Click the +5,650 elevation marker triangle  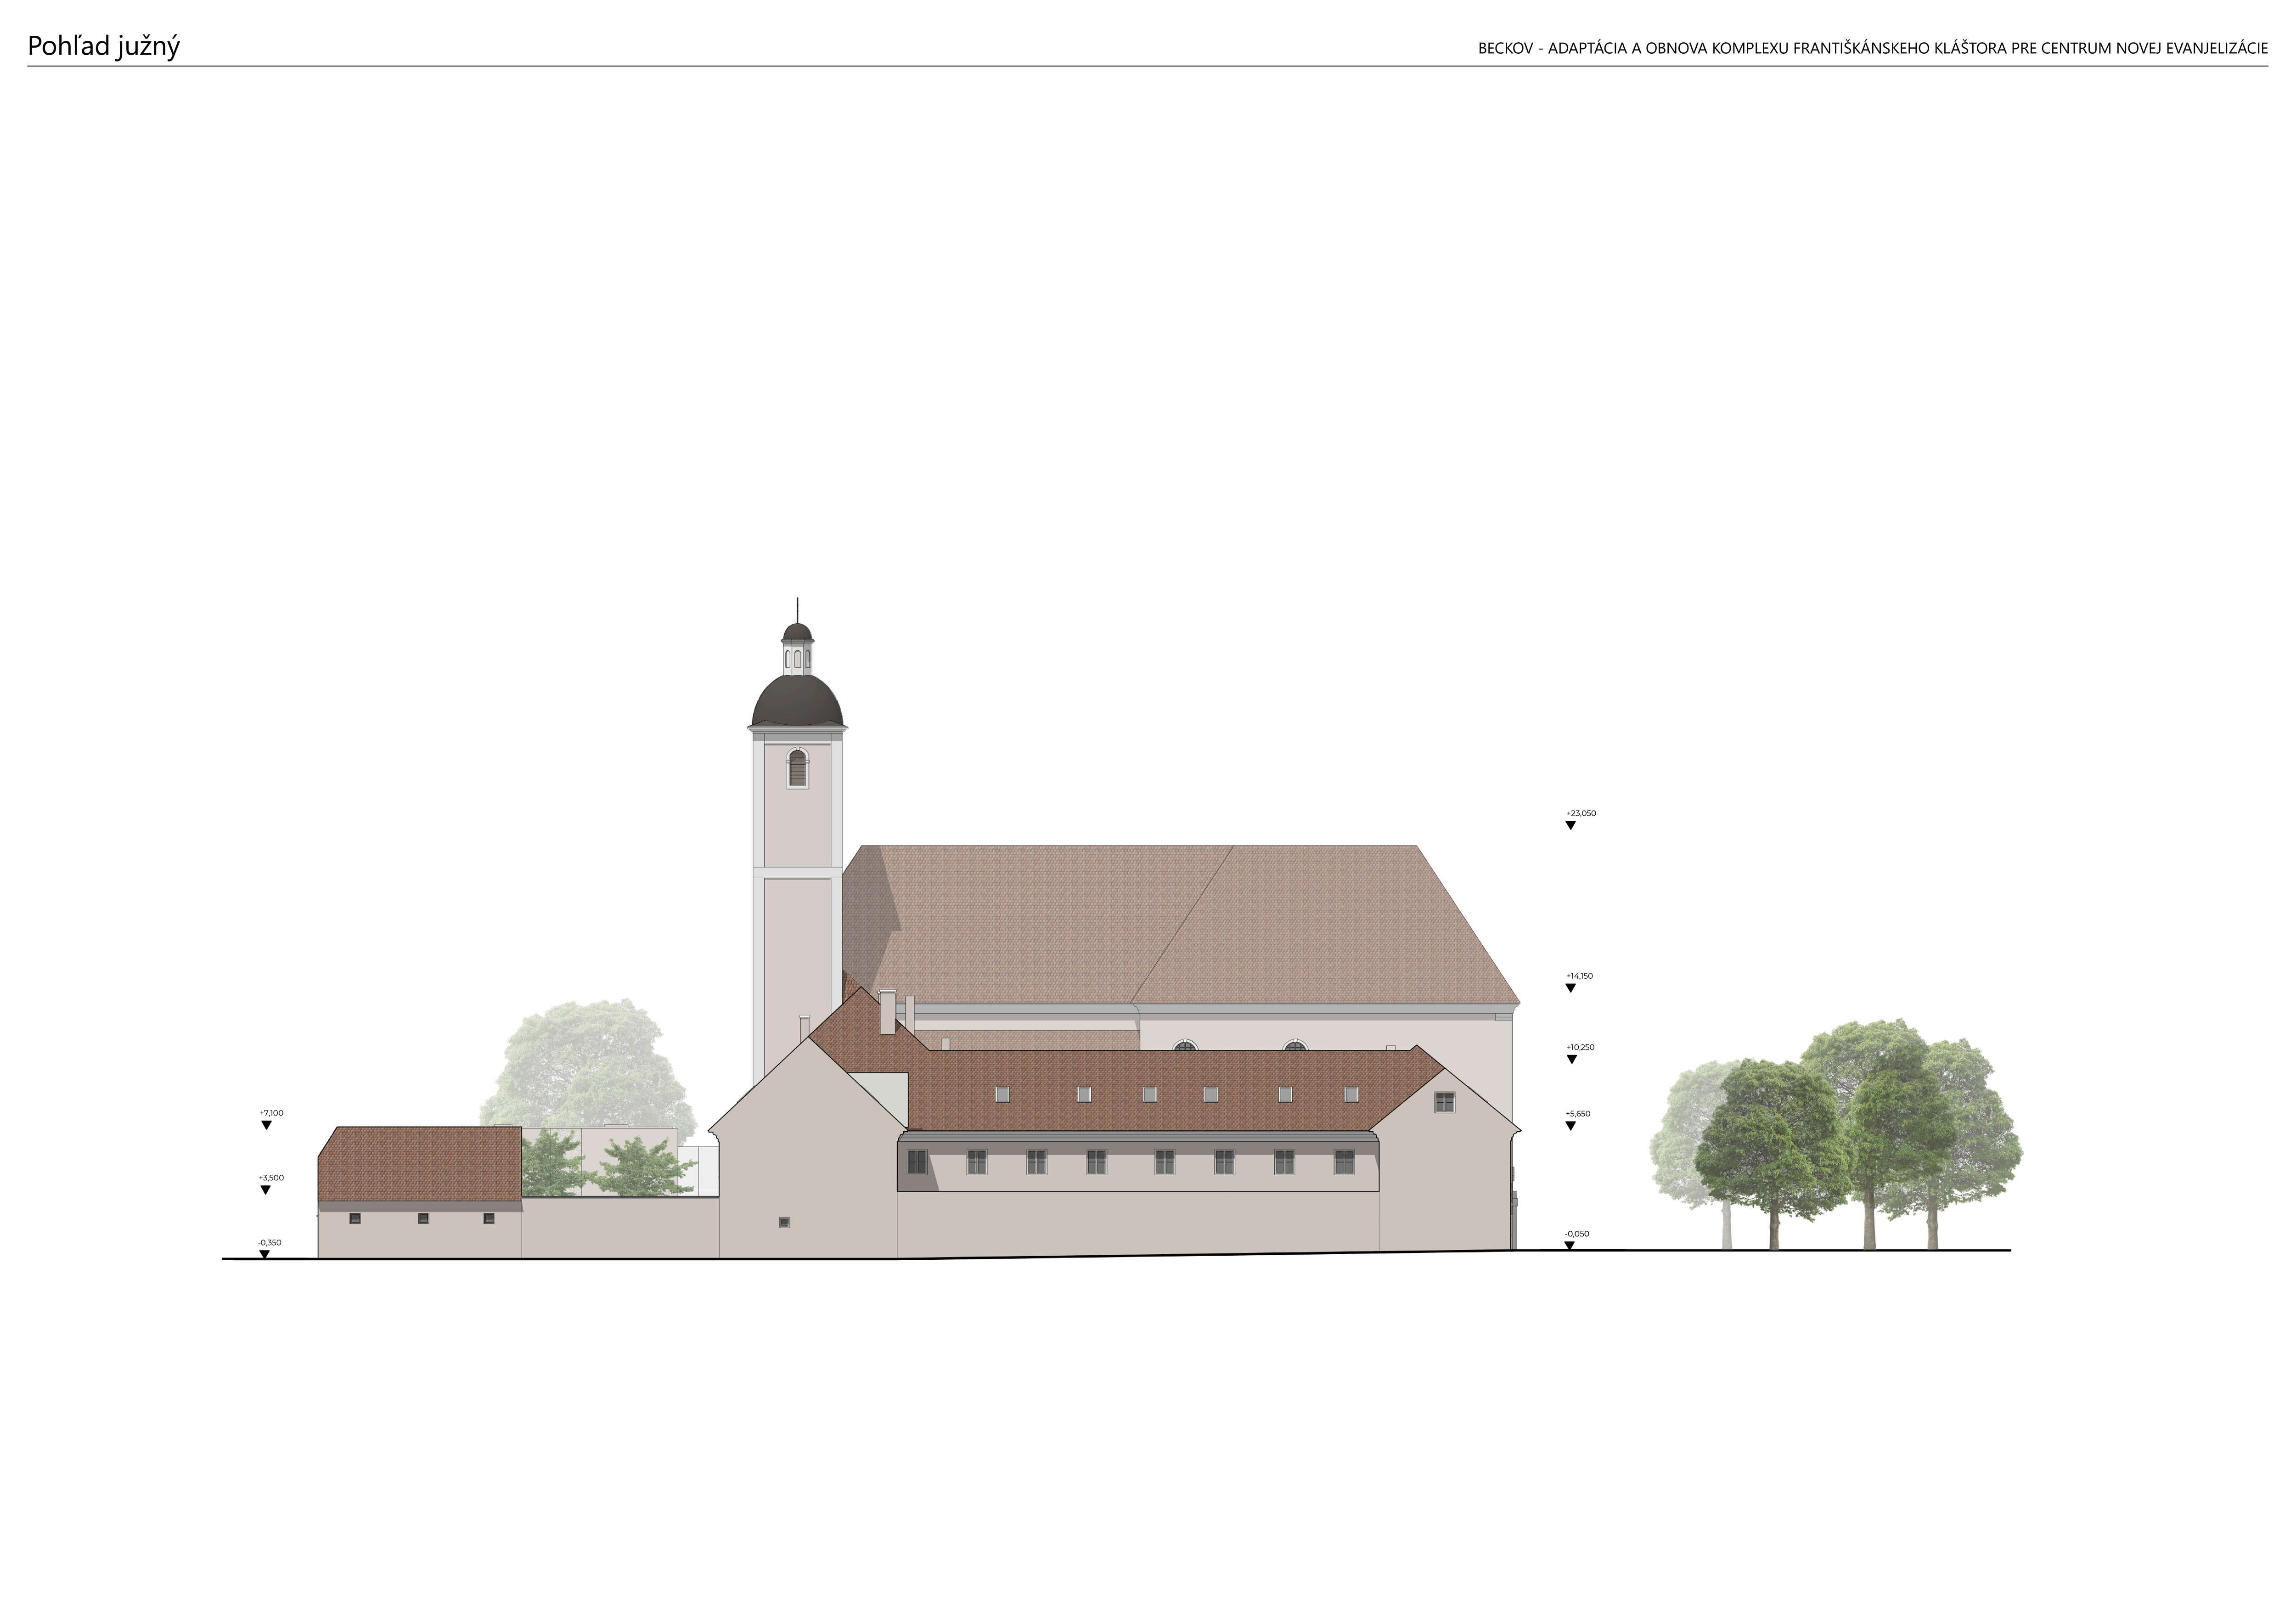click(1570, 1126)
